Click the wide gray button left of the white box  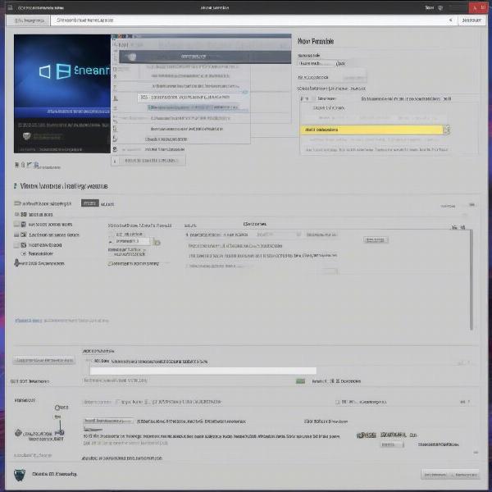(x=44, y=360)
